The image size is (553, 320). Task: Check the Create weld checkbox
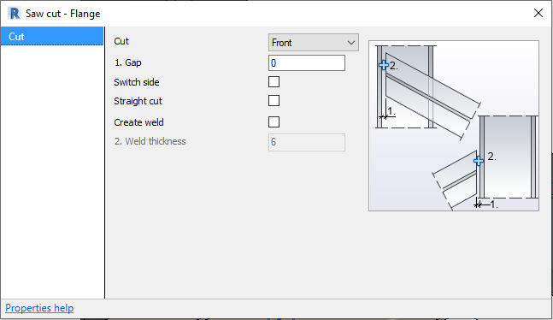(274, 122)
